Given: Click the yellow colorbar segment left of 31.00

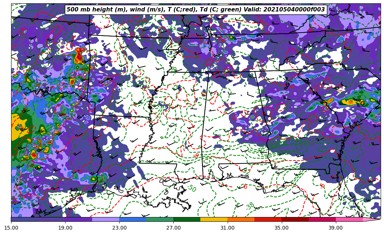Looking at the screenshot, I should pyautogui.click(x=214, y=220).
